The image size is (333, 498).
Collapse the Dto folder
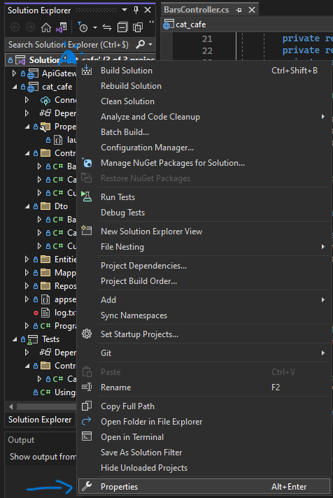pos(27,206)
